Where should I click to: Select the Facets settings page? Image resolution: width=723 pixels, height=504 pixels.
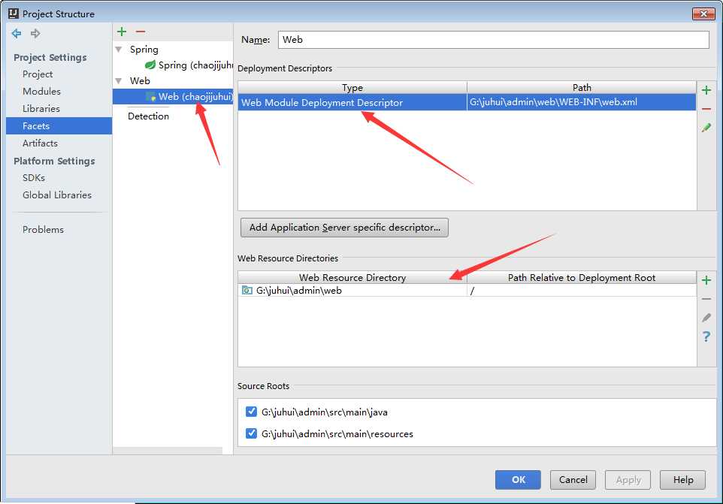(x=59, y=125)
